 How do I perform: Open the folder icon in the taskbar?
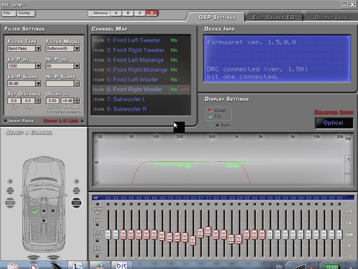pos(13,266)
